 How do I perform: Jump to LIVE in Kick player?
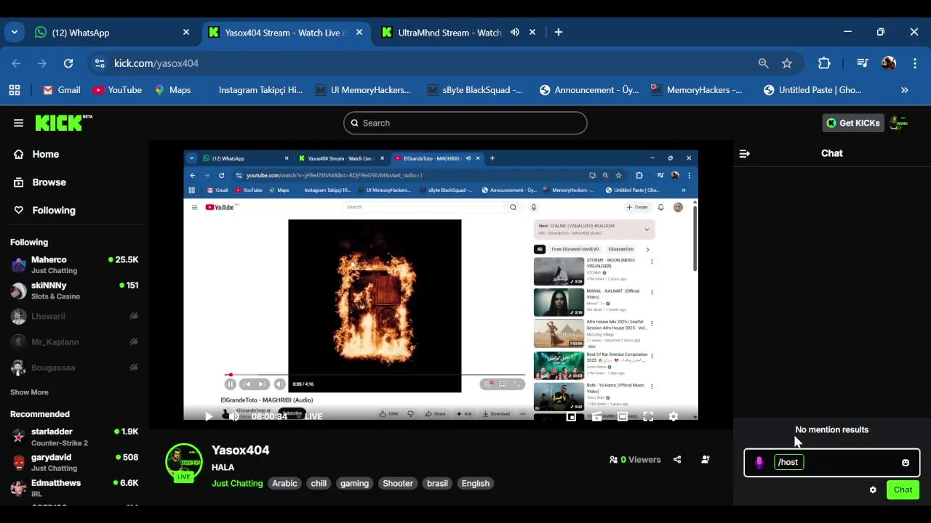tap(313, 416)
